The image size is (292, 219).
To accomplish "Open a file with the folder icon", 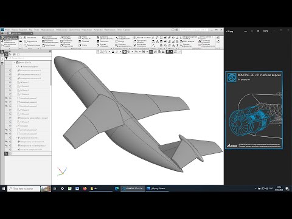I will (21, 41).
